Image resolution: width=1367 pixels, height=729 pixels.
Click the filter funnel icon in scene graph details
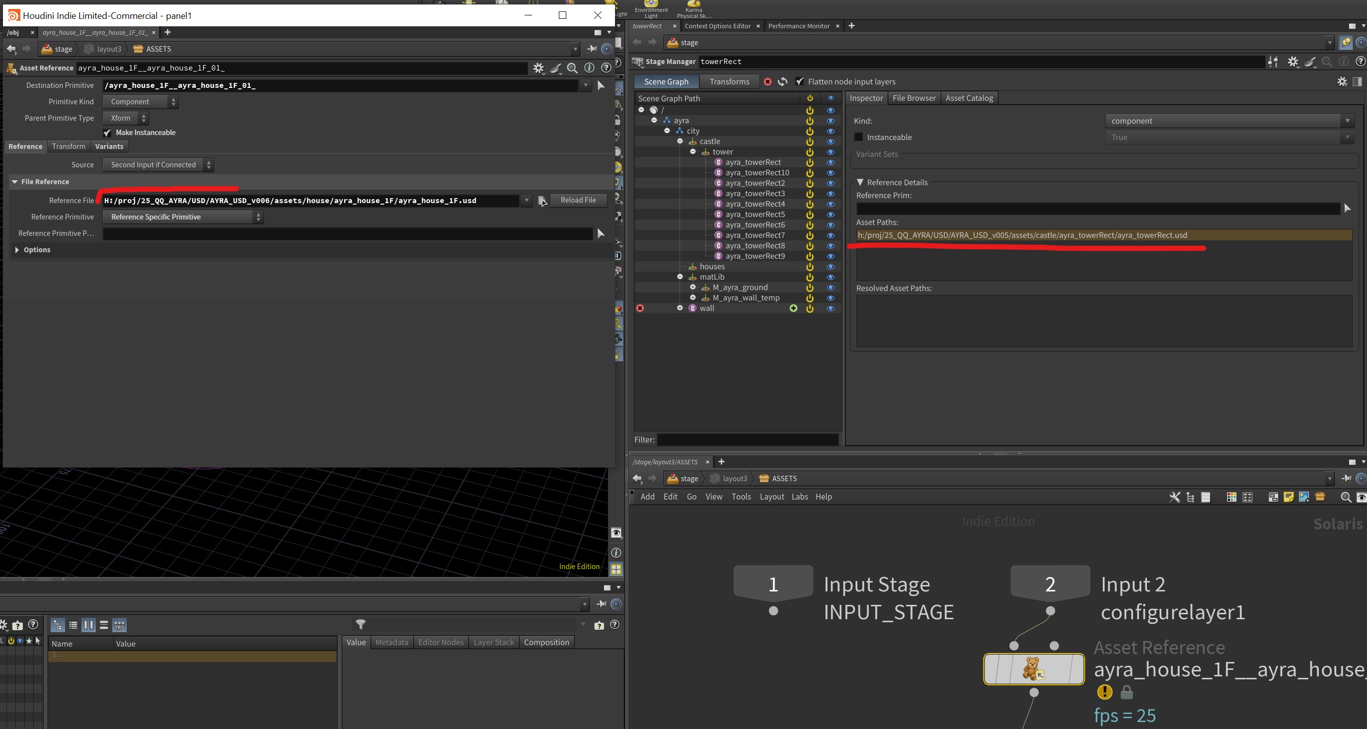[x=361, y=625]
